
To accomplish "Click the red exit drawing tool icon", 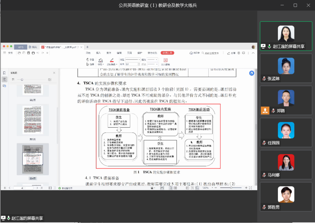I will tap(165, 60).
